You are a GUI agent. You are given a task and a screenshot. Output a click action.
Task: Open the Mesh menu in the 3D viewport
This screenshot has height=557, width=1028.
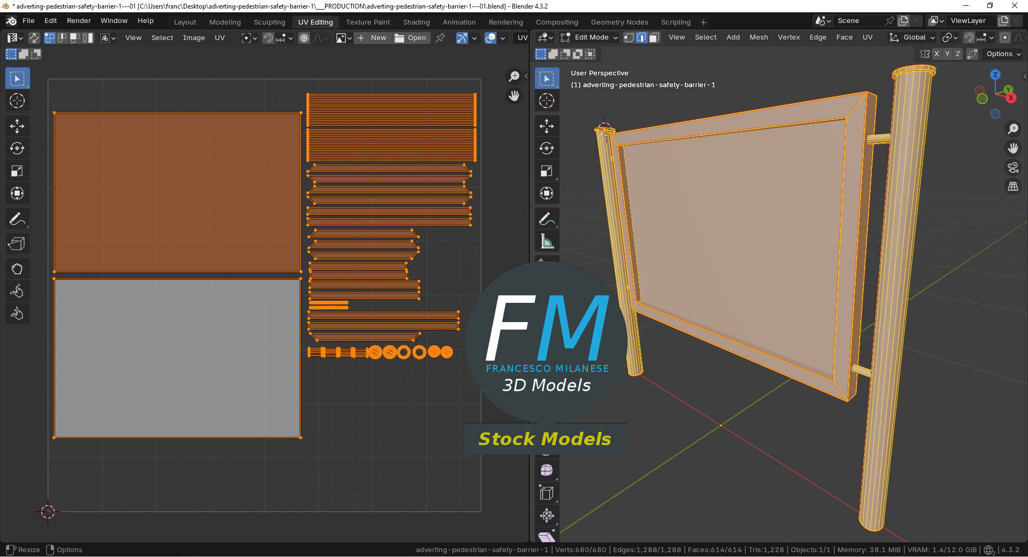coord(759,37)
